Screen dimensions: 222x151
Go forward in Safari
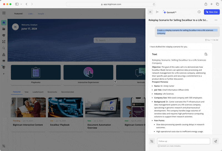[32, 4]
